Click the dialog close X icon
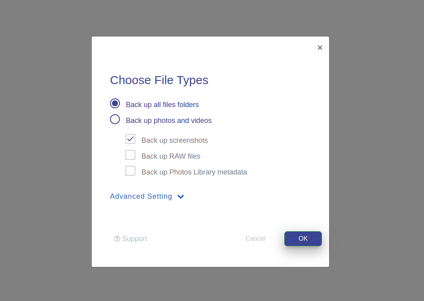Screen dimensions: 424x301 coord(320,47)
